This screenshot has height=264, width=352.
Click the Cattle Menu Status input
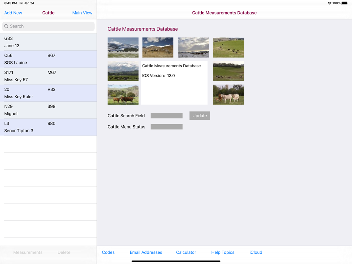166,127
